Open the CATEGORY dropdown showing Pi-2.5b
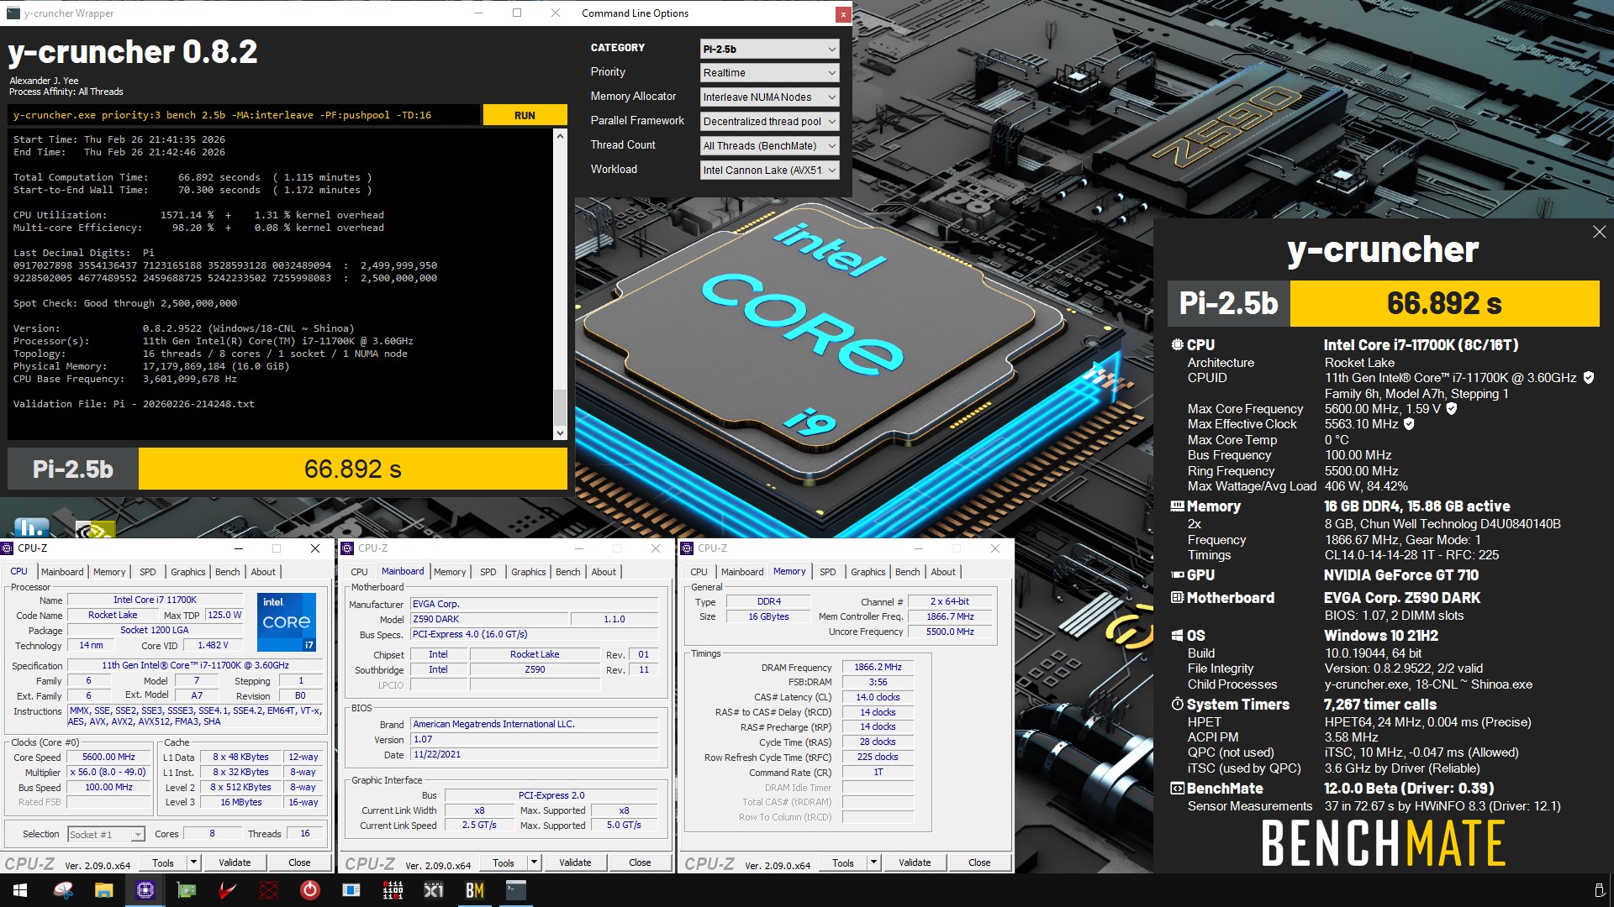Viewport: 1614px width, 907px height. 769,49
